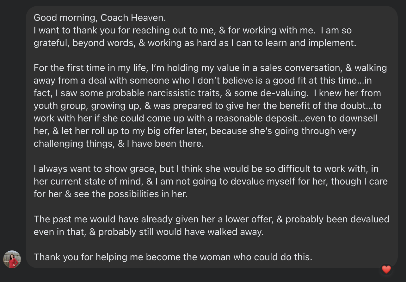This screenshot has height=282, width=406.
Task: Click the line "challenging things, & I have been there."
Action: pyautogui.click(x=119, y=144)
